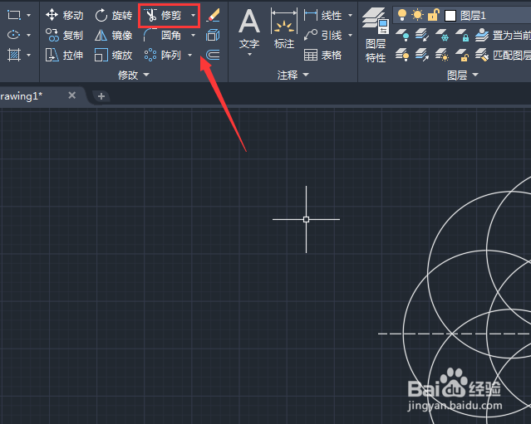Expand the Trim (修剪) dropdown arrow
531x424 pixels.
193,15
